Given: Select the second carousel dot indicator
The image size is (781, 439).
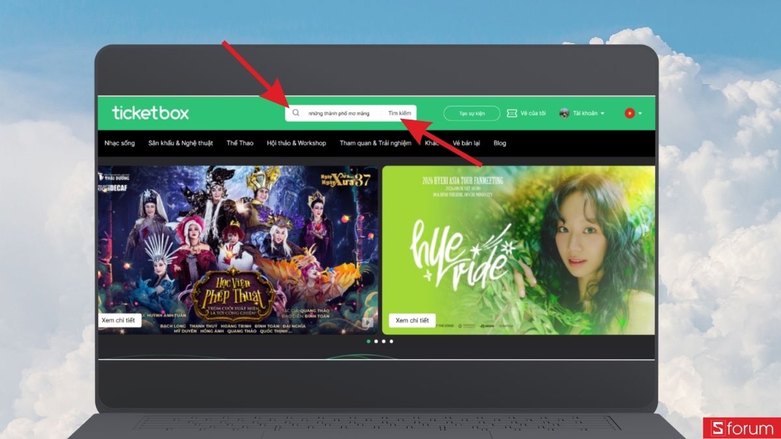Looking at the screenshot, I should (x=376, y=341).
